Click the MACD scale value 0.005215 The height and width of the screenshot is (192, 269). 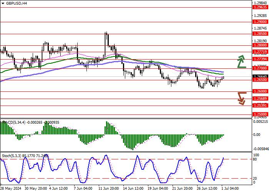point(261,122)
